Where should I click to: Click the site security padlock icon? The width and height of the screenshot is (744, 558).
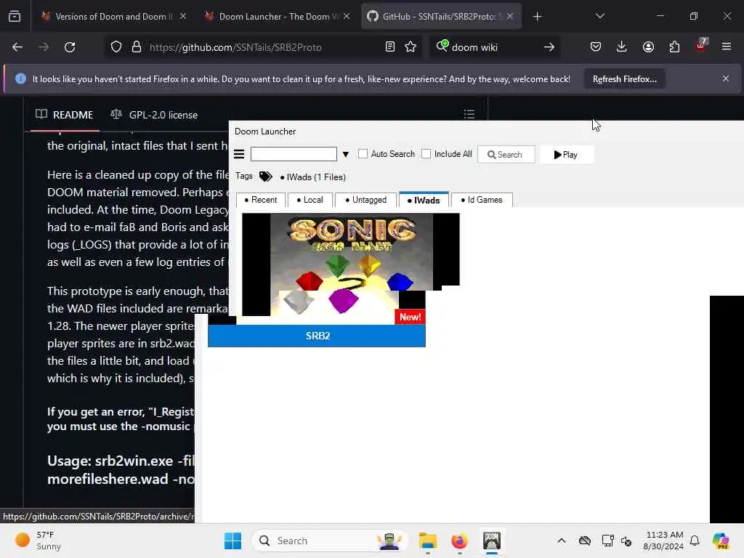pyautogui.click(x=137, y=47)
